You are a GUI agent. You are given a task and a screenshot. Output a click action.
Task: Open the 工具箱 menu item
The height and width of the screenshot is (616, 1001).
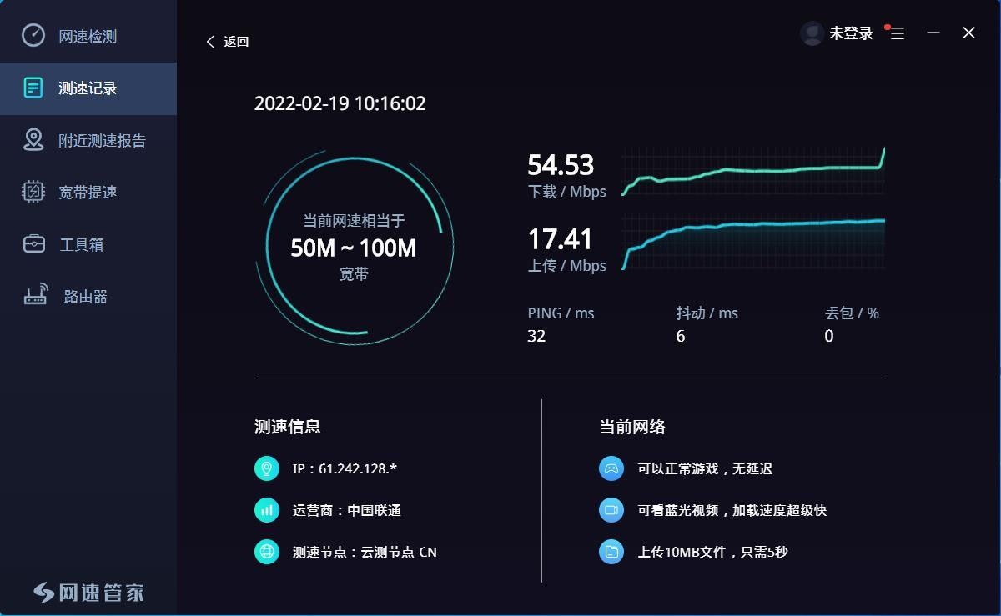point(88,245)
